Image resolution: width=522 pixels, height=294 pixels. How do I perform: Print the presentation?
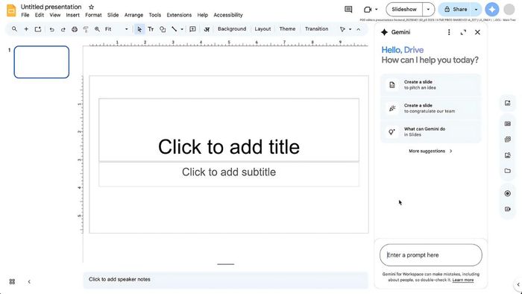[75, 29]
